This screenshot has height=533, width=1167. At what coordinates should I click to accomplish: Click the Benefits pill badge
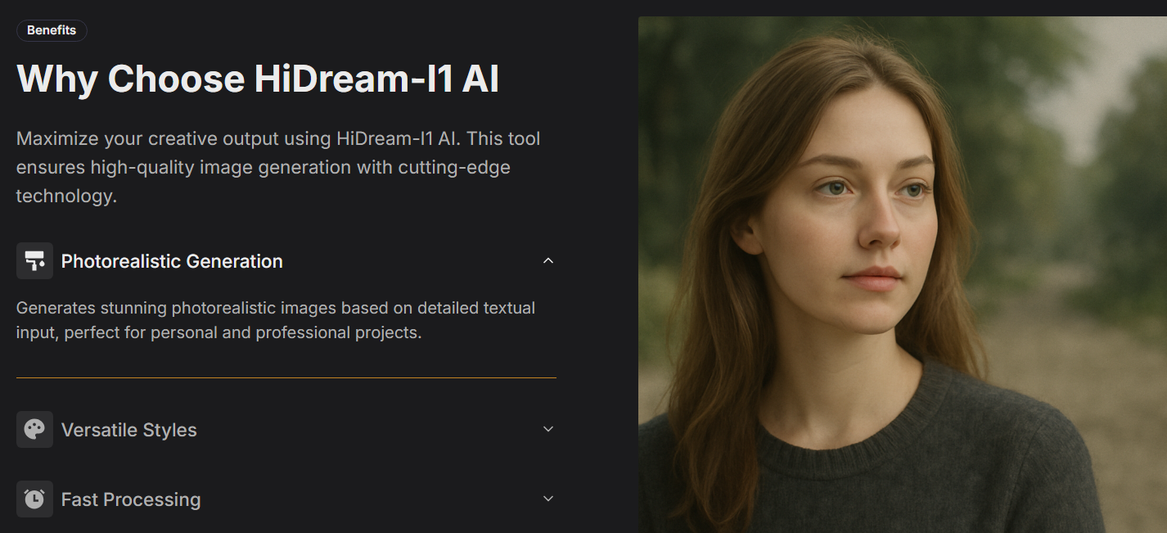[x=52, y=30]
